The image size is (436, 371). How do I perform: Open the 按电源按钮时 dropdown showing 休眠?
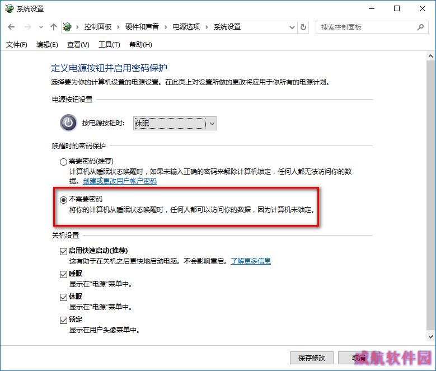coord(175,124)
